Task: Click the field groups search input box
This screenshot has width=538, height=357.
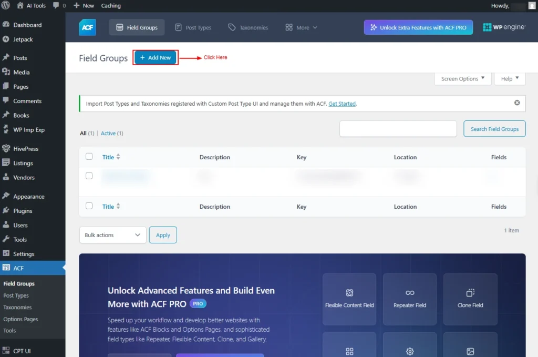Action: pos(398,129)
